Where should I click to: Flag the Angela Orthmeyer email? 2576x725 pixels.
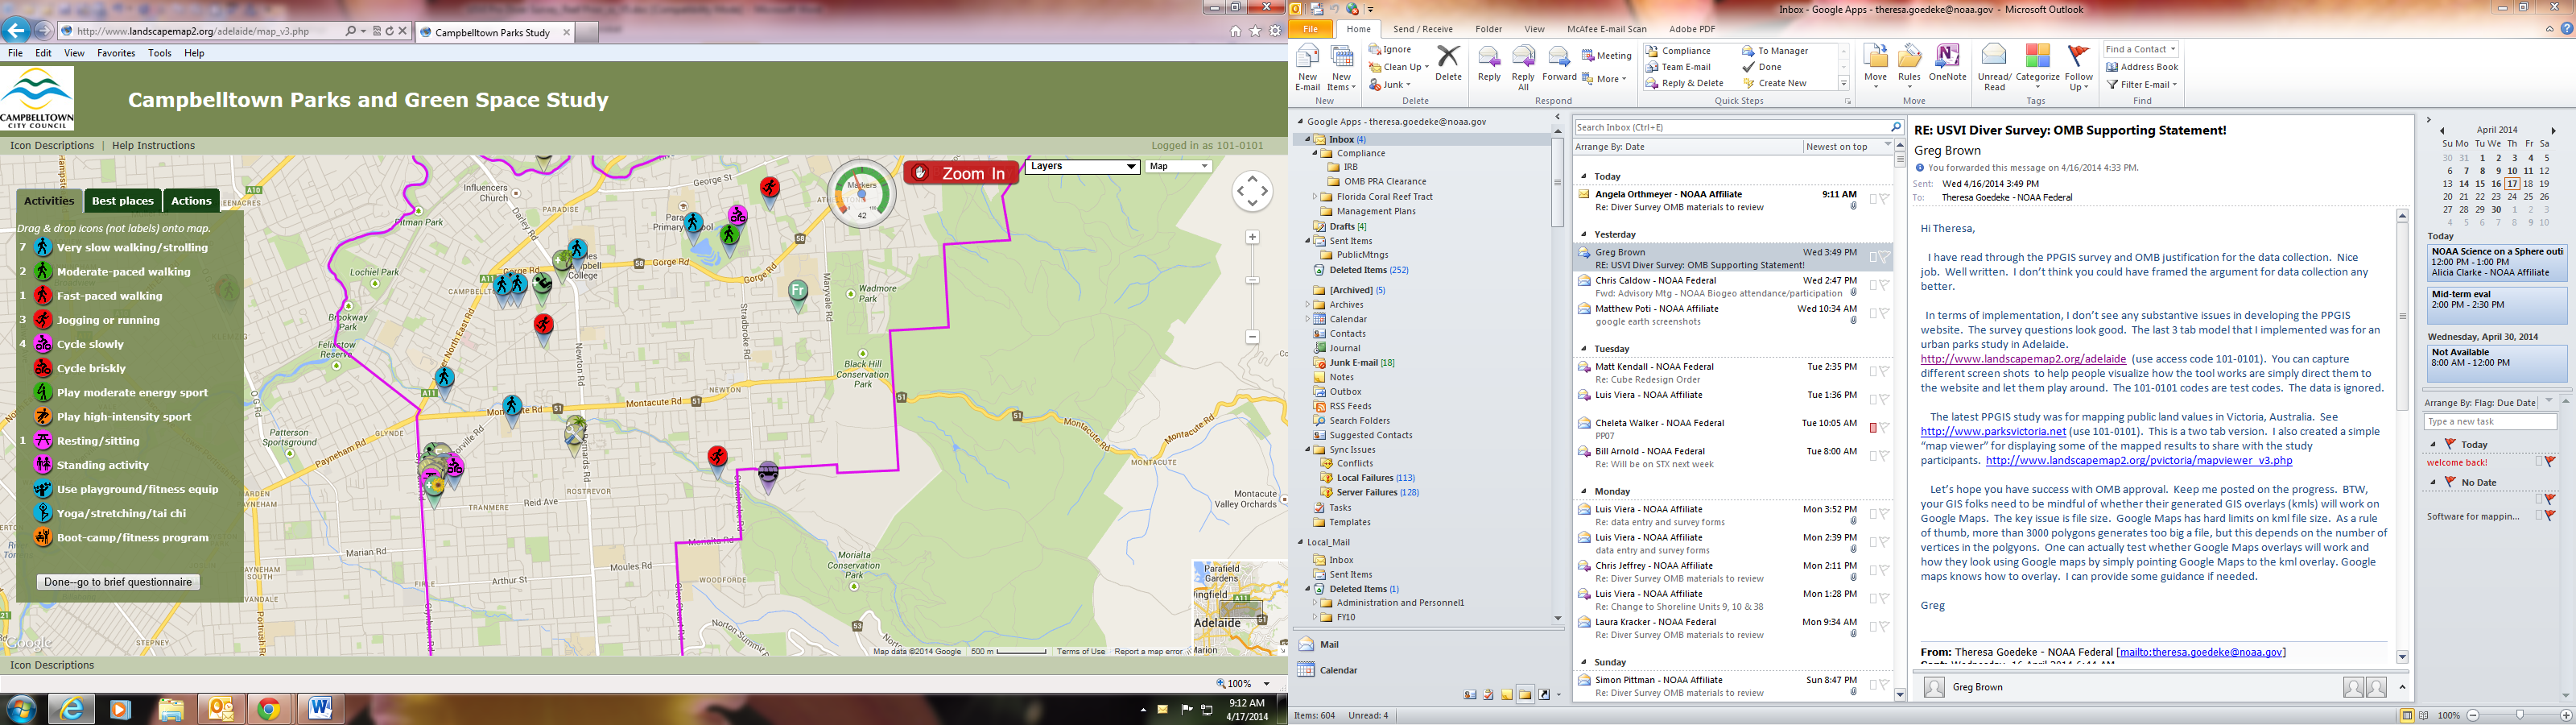(1884, 199)
